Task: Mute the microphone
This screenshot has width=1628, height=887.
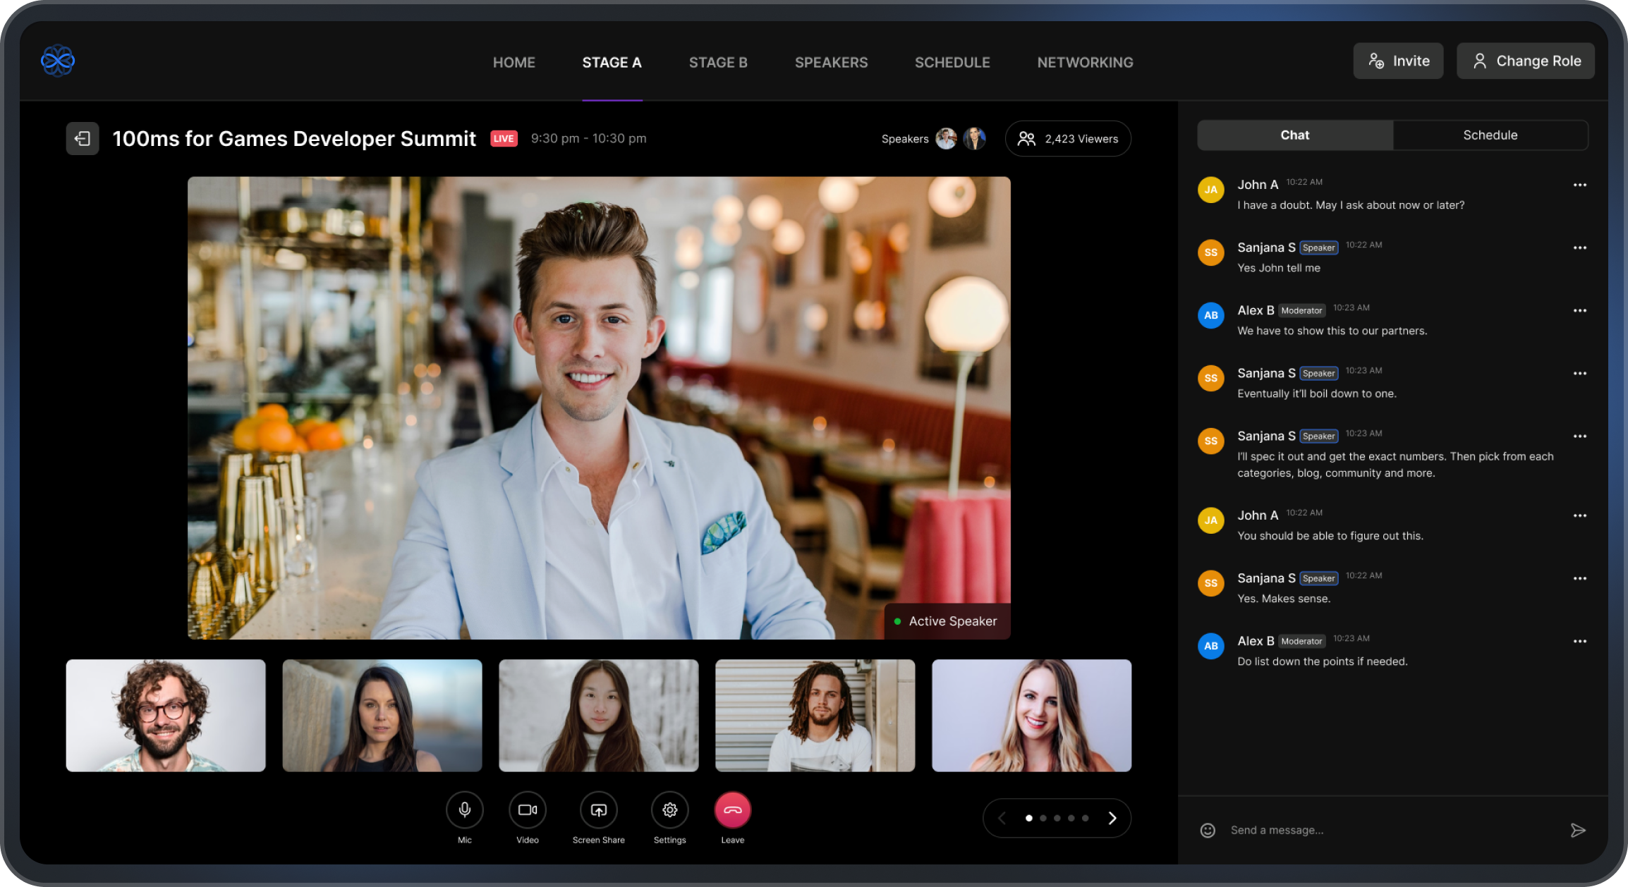Action: [464, 809]
